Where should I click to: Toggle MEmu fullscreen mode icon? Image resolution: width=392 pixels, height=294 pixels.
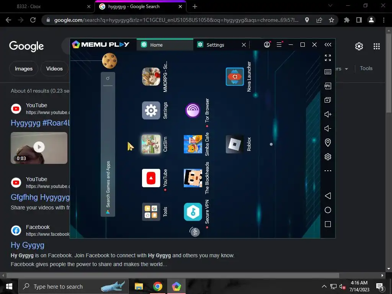pyautogui.click(x=328, y=58)
